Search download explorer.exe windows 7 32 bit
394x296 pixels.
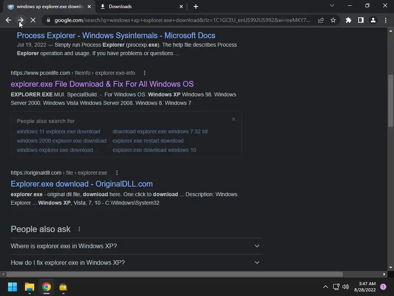[160, 131]
